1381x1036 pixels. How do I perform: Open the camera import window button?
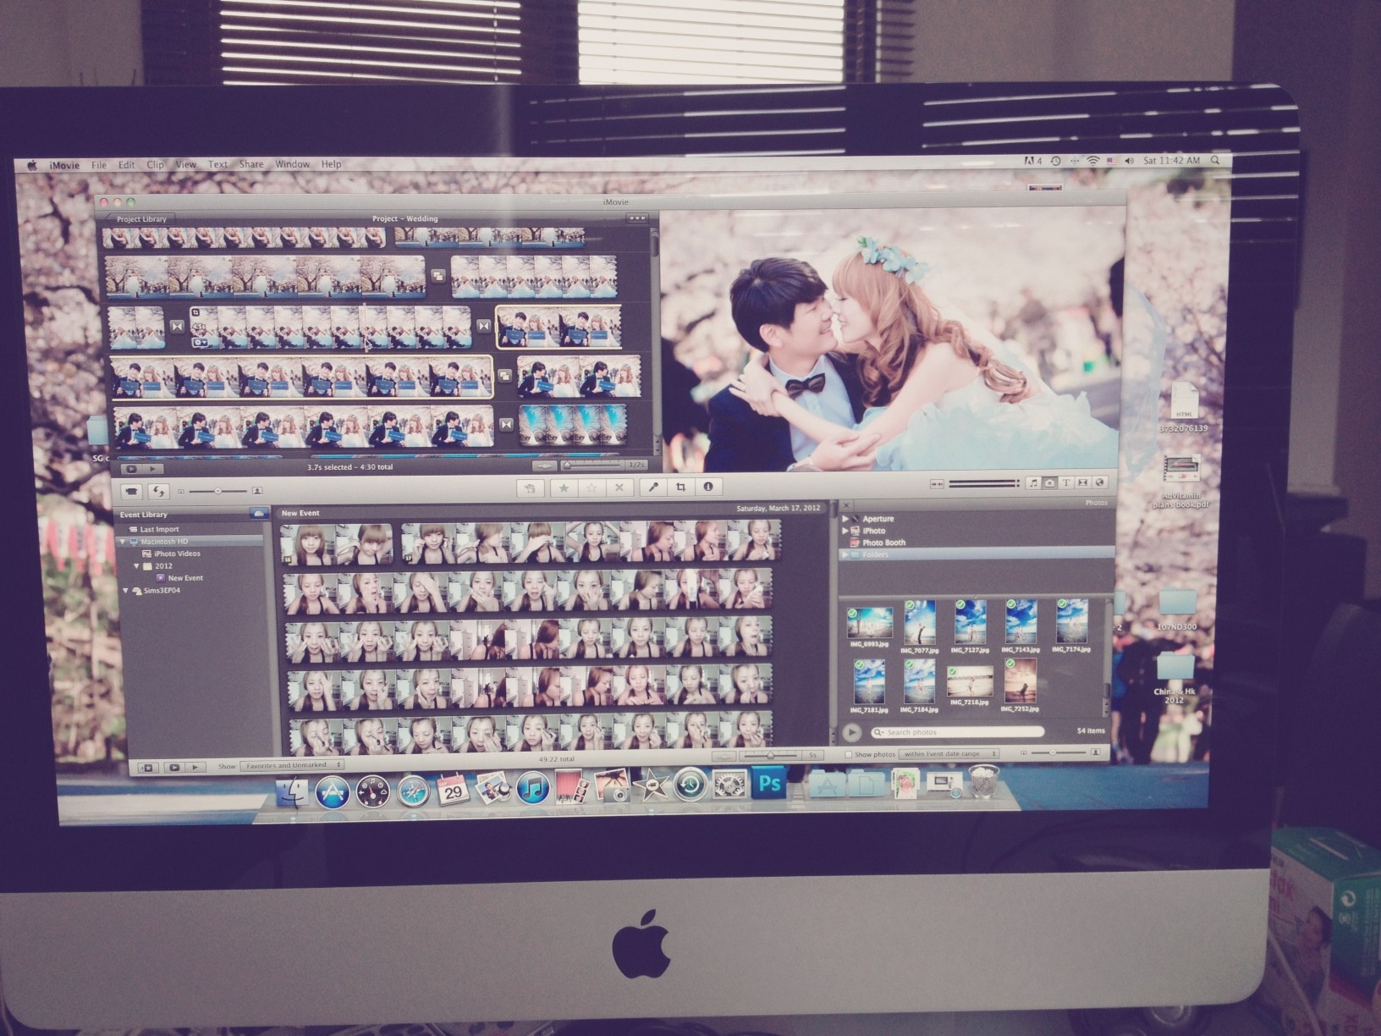pos(131,491)
